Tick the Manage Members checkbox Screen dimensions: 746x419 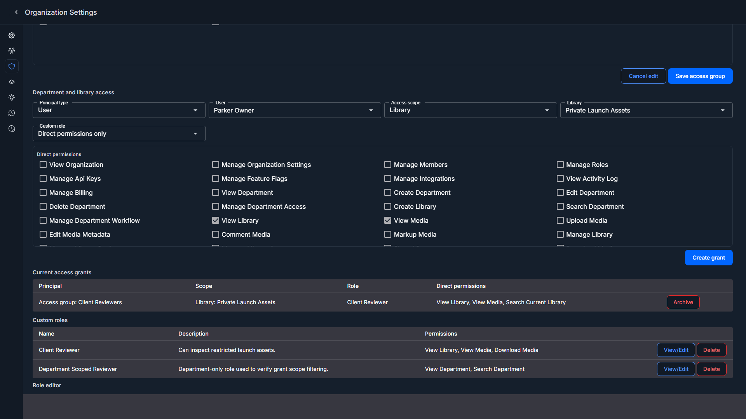[x=388, y=164]
